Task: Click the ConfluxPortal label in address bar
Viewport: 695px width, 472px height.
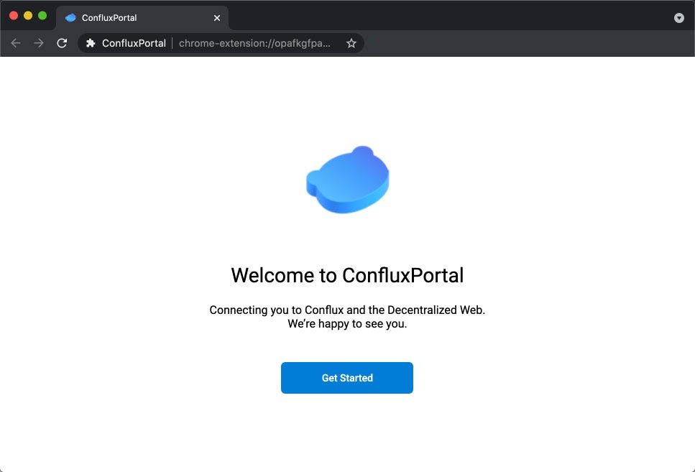Action: (x=134, y=43)
